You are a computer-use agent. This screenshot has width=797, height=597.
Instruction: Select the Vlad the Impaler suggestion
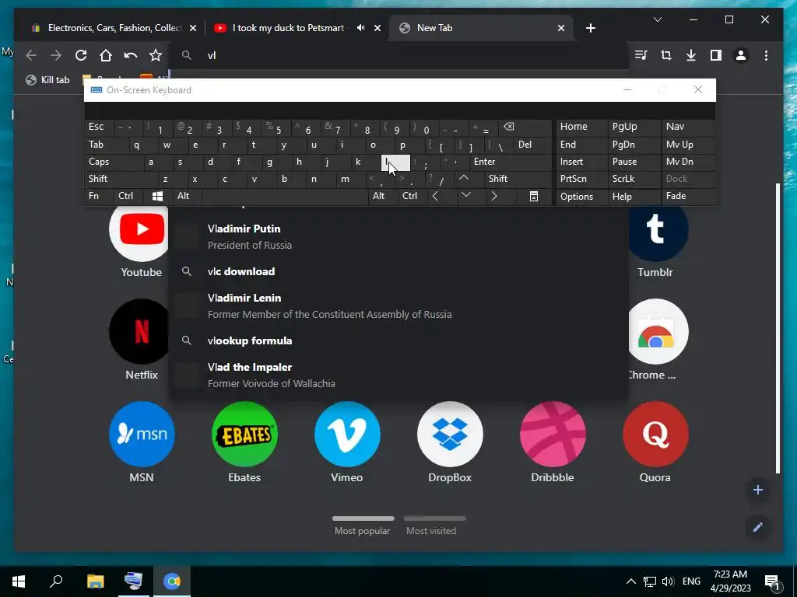point(398,375)
